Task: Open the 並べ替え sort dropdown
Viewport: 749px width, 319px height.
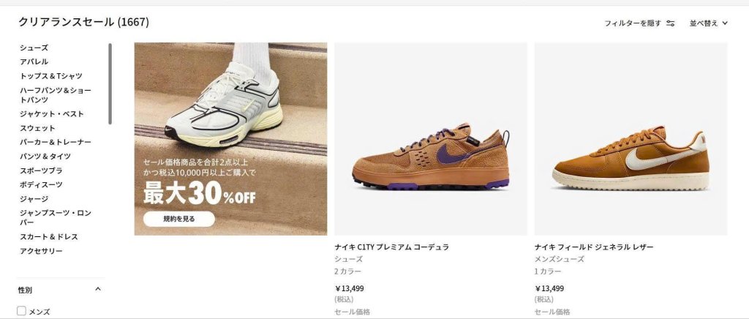Action: pyautogui.click(x=708, y=23)
